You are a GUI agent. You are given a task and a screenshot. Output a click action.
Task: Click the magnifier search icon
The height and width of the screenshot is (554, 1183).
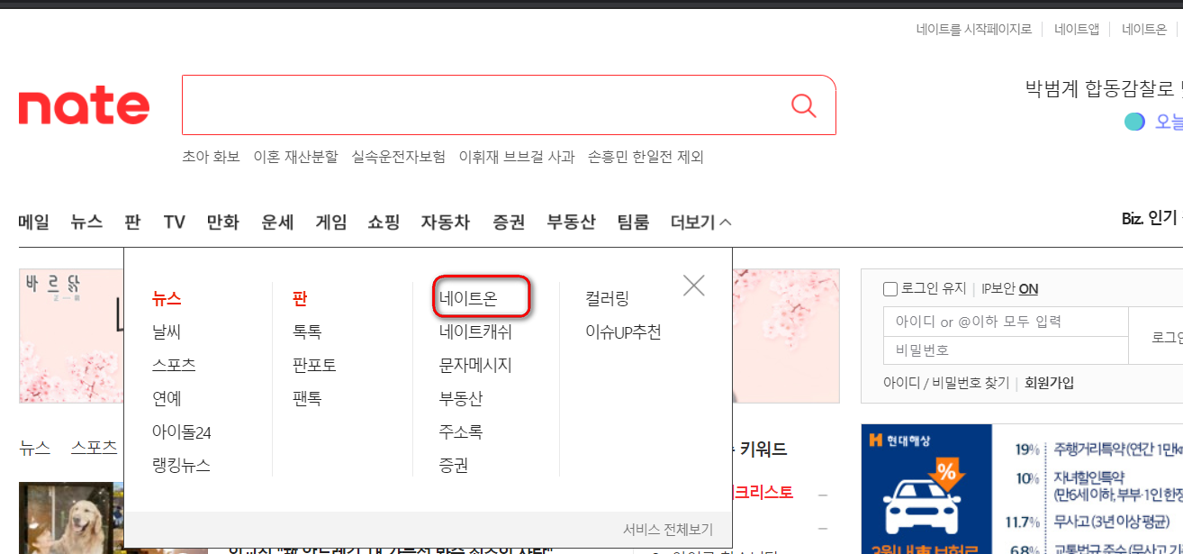pos(803,105)
